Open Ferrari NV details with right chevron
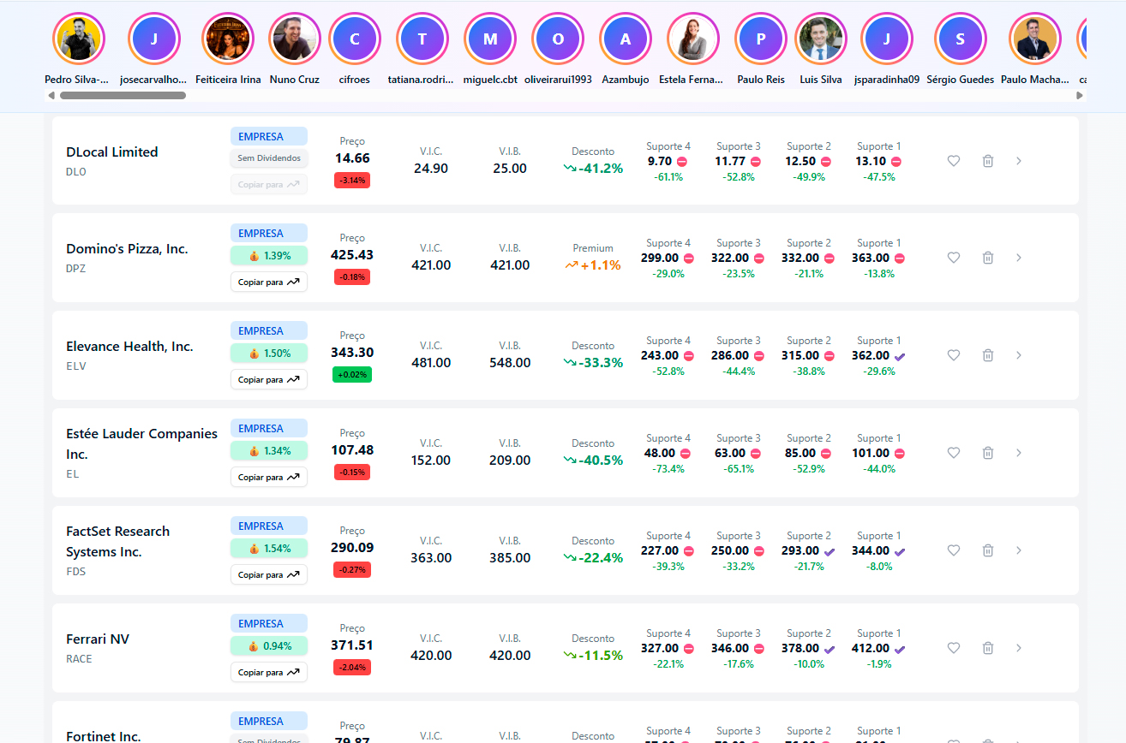The image size is (1126, 743). coord(1018,648)
